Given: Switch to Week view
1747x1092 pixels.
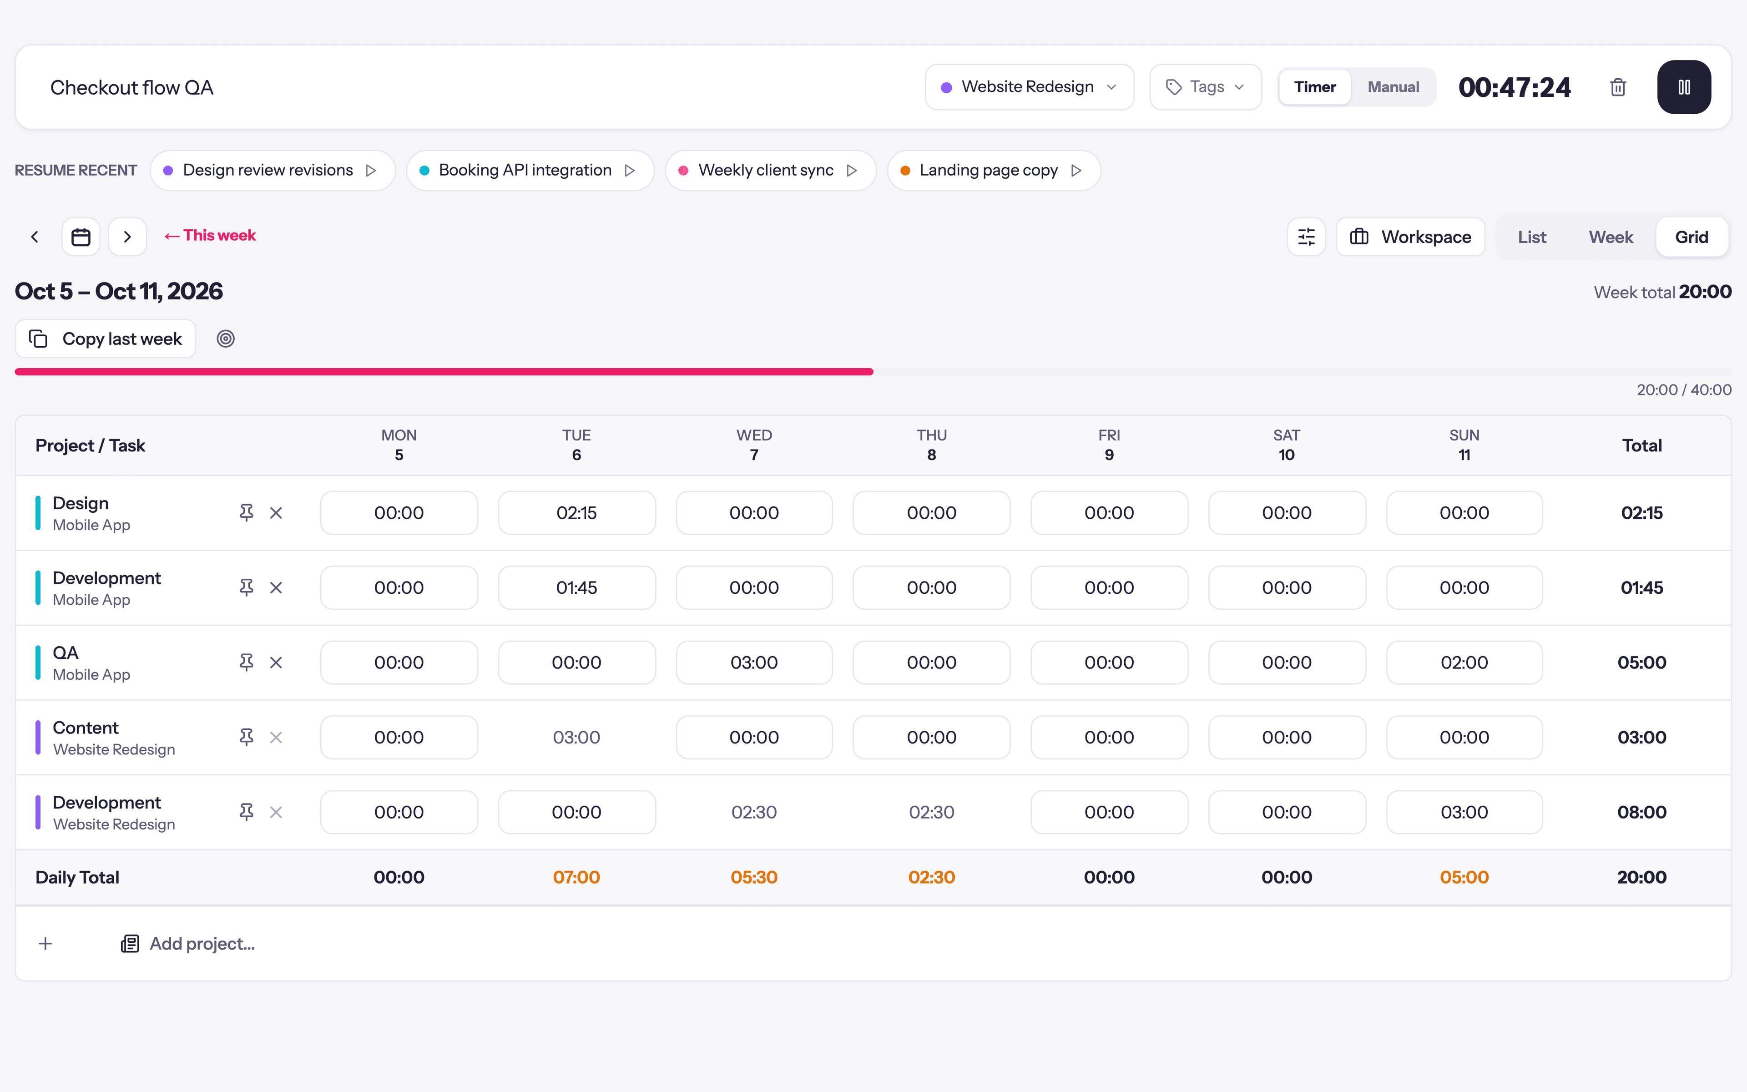Looking at the screenshot, I should point(1611,237).
